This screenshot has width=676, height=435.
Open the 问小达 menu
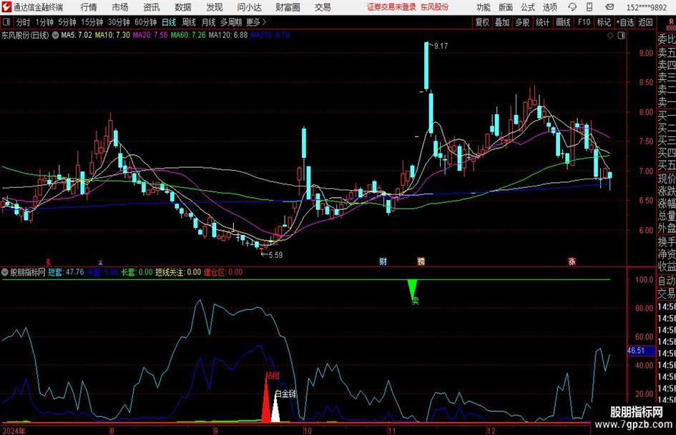point(249,7)
